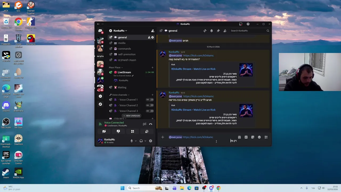Open headphone output options arrow
The width and height of the screenshot is (341, 192).
[145, 141]
